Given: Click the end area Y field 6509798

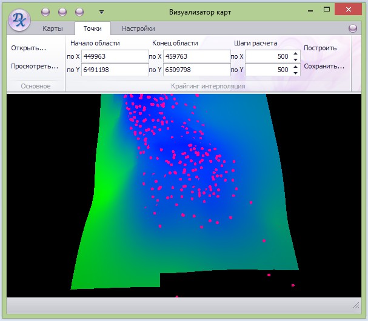Looking at the screenshot, I should click(x=196, y=70).
